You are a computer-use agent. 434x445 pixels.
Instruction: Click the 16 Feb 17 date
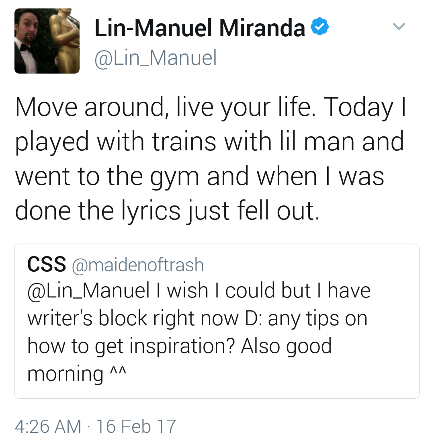[136, 426]
